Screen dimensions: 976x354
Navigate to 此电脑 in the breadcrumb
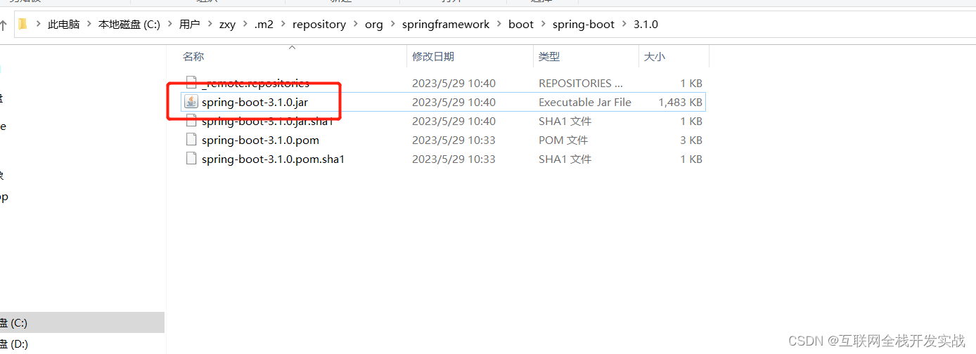click(63, 25)
